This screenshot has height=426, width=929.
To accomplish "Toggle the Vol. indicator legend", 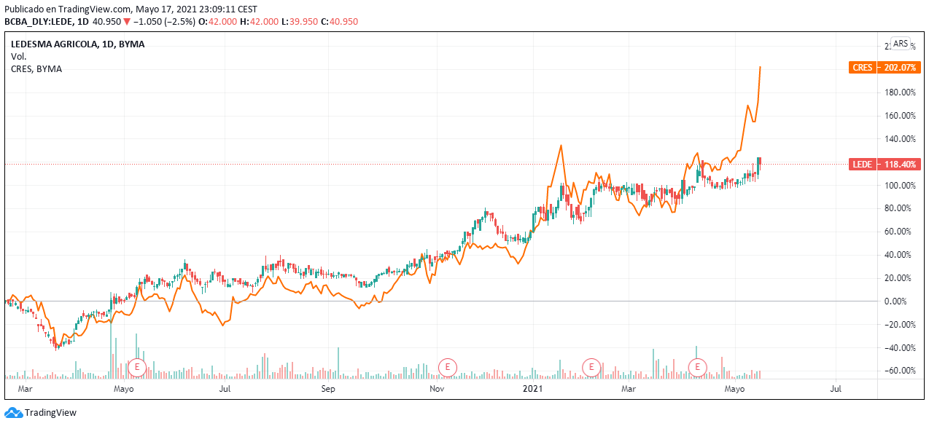I will pyautogui.click(x=19, y=56).
